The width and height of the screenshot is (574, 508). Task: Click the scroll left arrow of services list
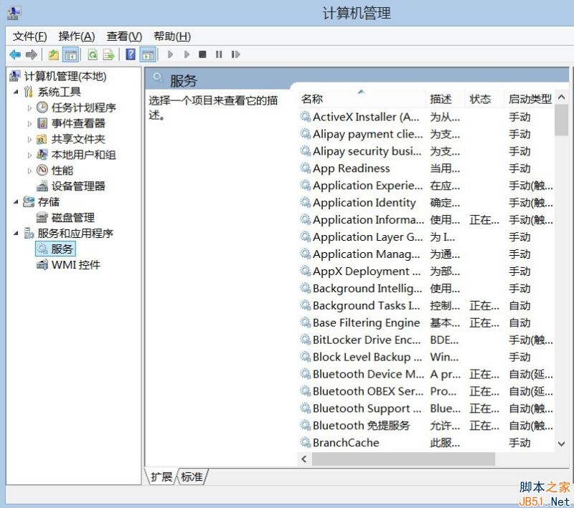tap(304, 459)
